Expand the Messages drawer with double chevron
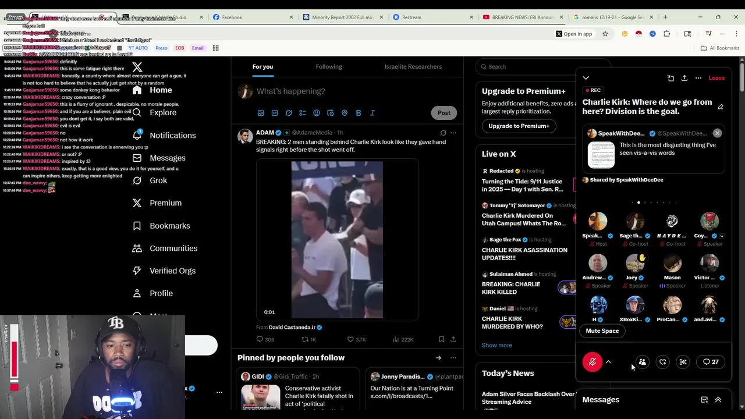This screenshot has width=745, height=419. [x=718, y=400]
